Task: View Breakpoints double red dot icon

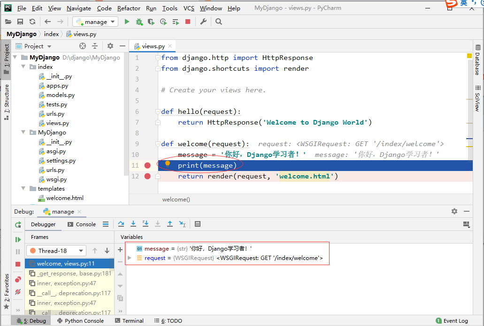Action: tap(18, 280)
